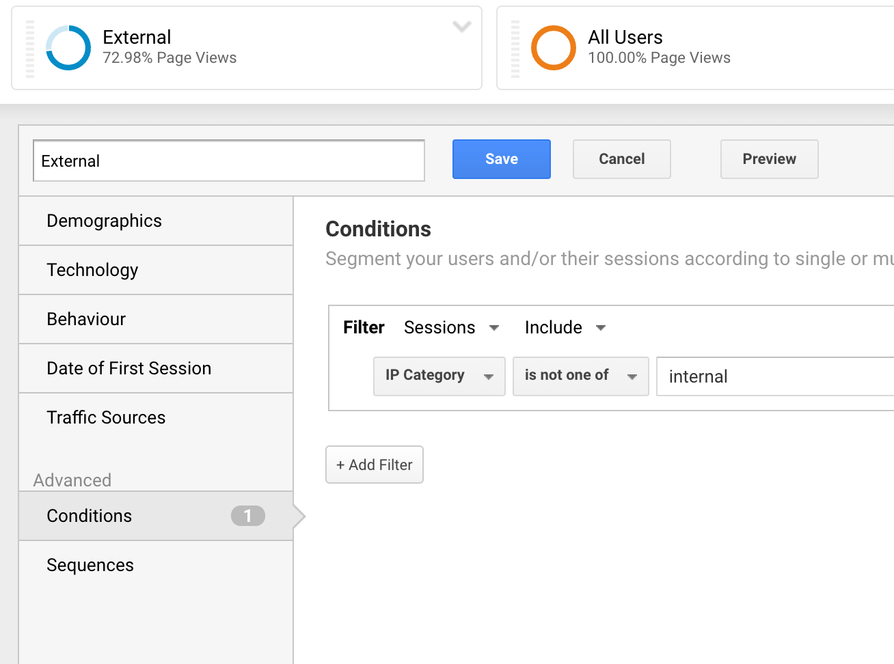Image resolution: width=894 pixels, height=664 pixels.
Task: Click the segment name text field
Action: (228, 161)
